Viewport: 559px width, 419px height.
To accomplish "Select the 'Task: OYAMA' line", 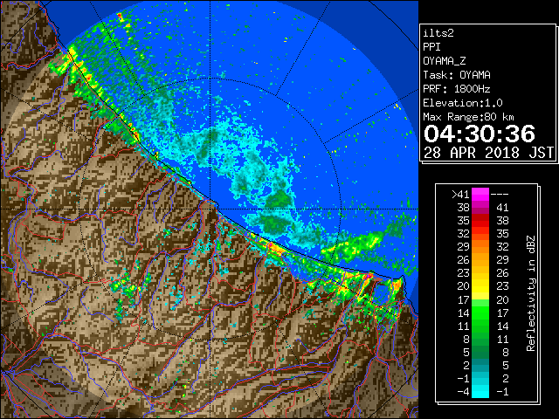I will click(457, 75).
